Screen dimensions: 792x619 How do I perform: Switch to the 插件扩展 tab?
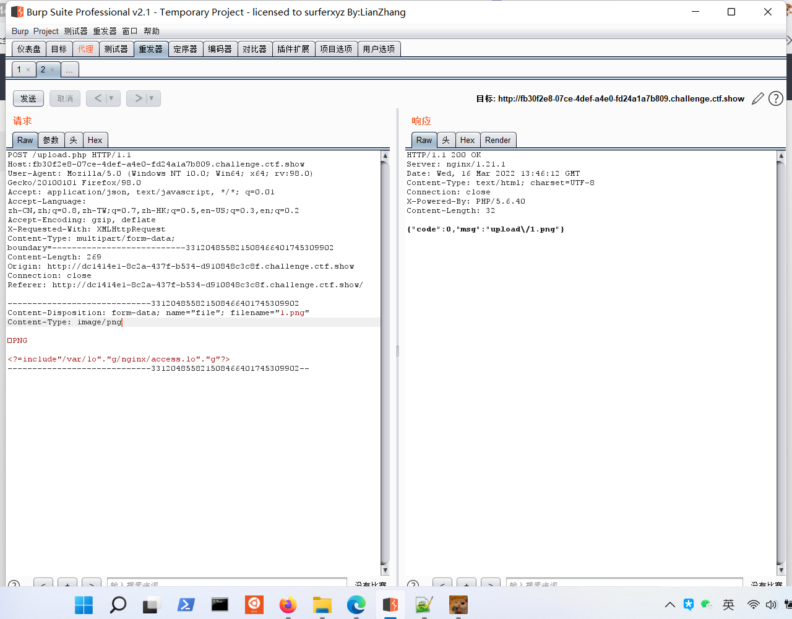click(x=293, y=49)
